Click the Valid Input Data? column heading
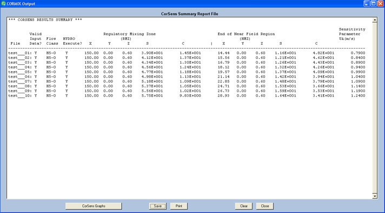The height and width of the screenshot is (213, 385). (x=36, y=39)
